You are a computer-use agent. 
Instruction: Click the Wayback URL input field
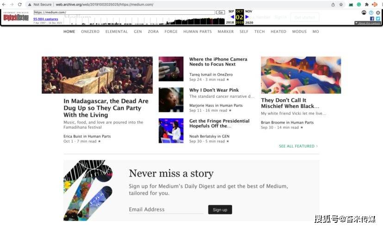point(124,12)
